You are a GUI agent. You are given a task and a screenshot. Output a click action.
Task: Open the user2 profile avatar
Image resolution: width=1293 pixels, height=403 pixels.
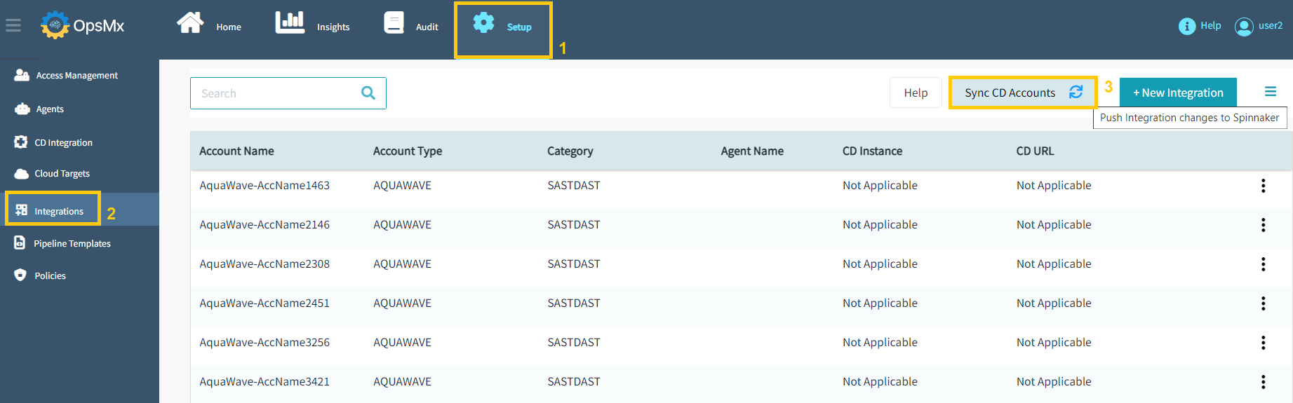coord(1244,27)
